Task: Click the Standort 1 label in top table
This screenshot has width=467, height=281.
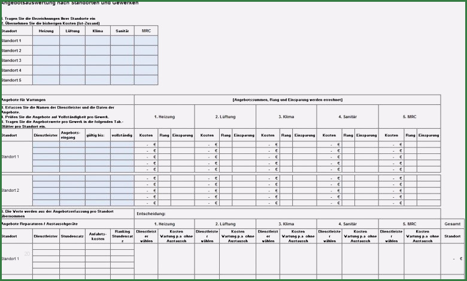Action: click(x=16, y=41)
